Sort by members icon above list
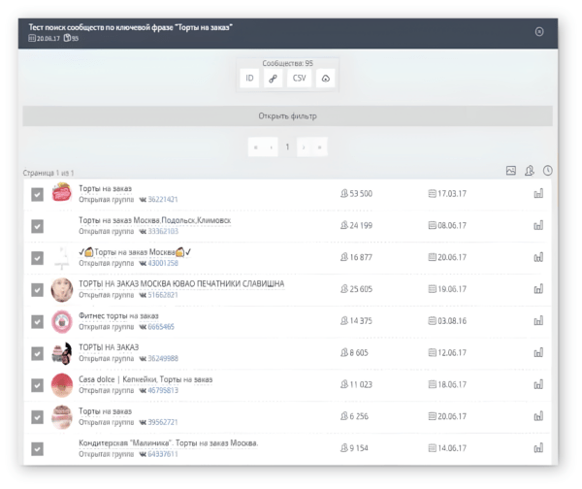 530,171
